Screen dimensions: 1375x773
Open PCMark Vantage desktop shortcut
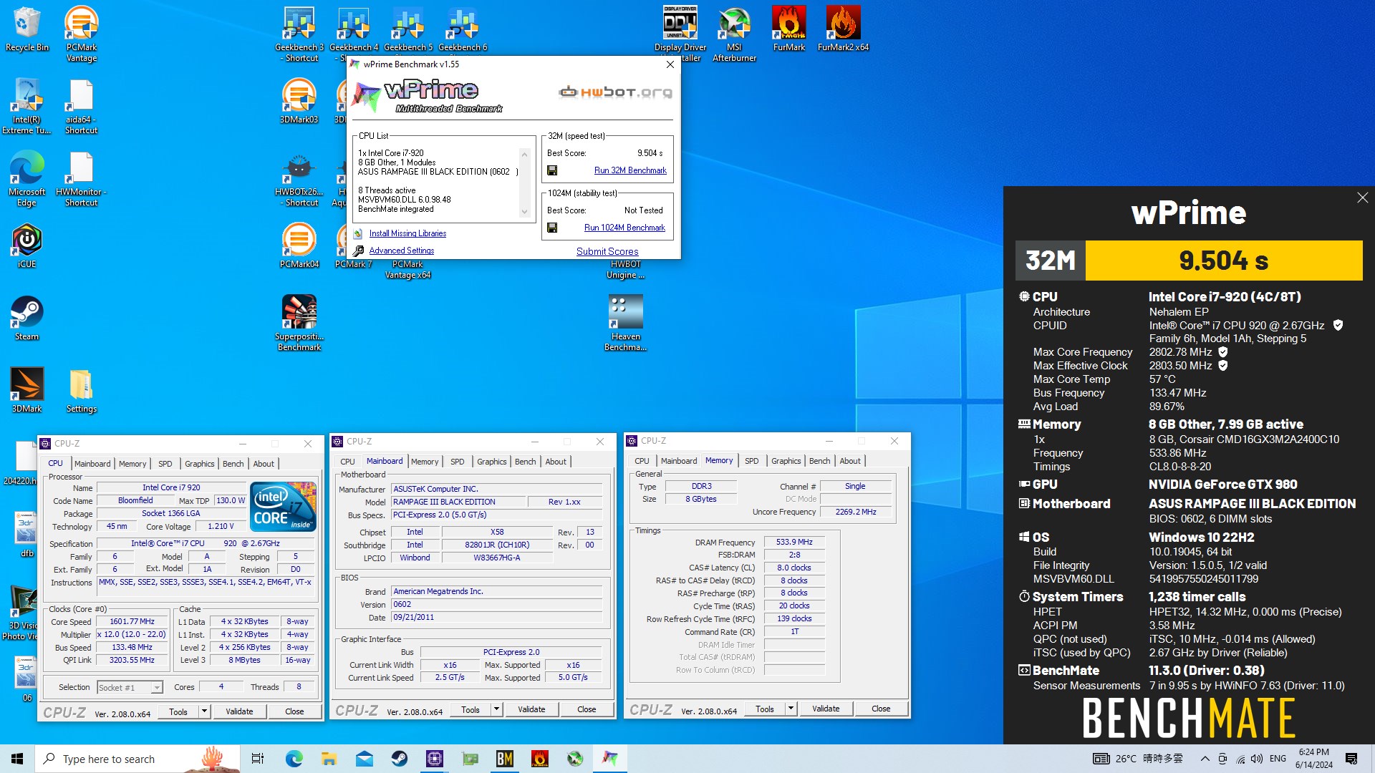[82, 34]
